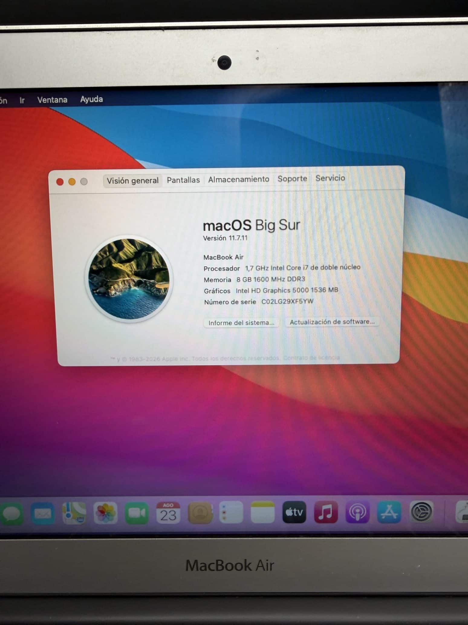468x625 pixels.
Task: Click memory value 8 GB 1600 MHz DDR3
Action: click(x=271, y=279)
